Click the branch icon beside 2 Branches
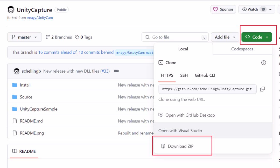 48,37
